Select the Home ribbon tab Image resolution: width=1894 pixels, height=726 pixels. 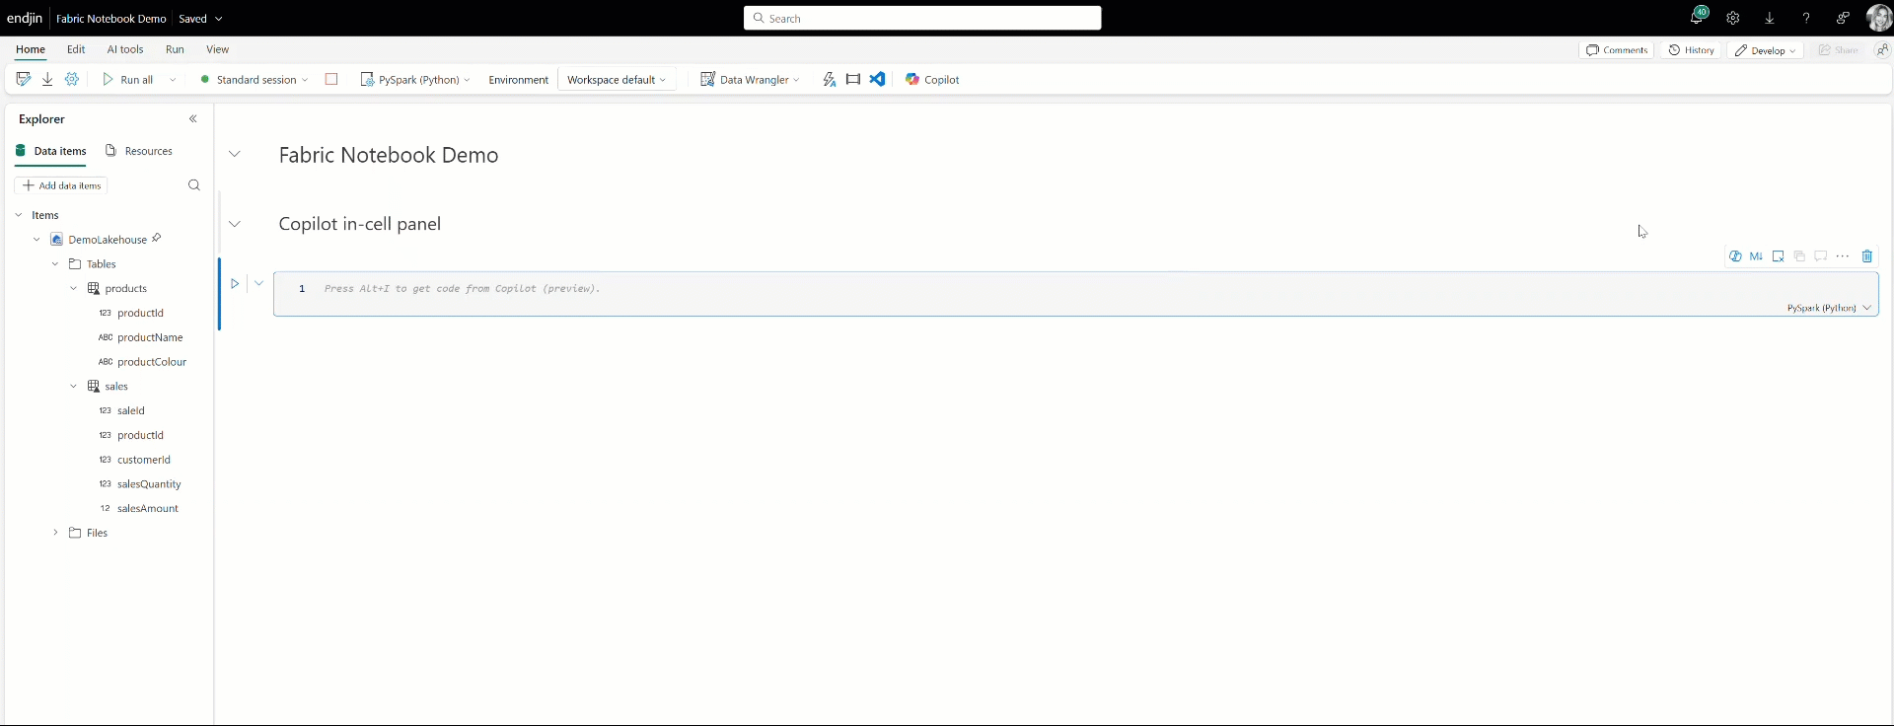[31, 49]
